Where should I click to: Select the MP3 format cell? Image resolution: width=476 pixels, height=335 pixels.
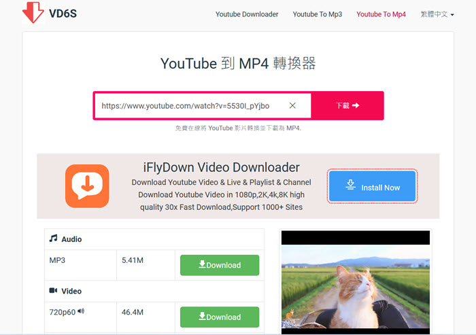tap(80, 265)
